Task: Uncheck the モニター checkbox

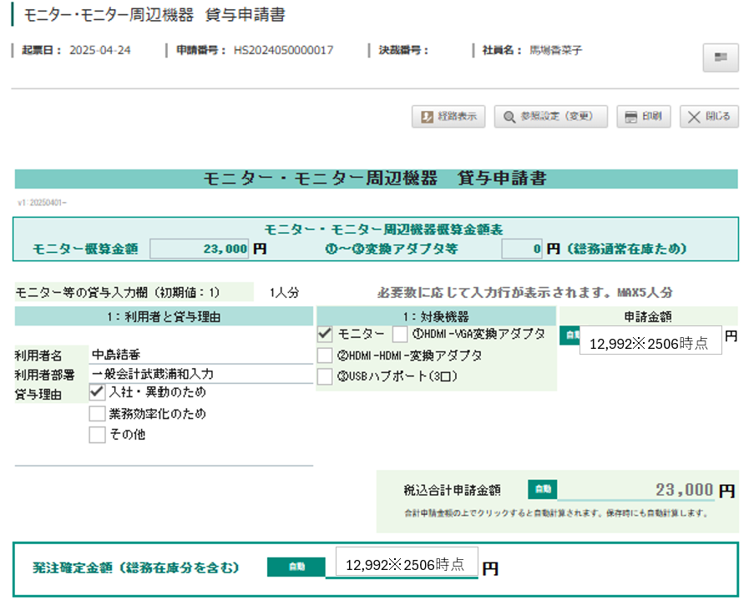Action: click(x=326, y=335)
